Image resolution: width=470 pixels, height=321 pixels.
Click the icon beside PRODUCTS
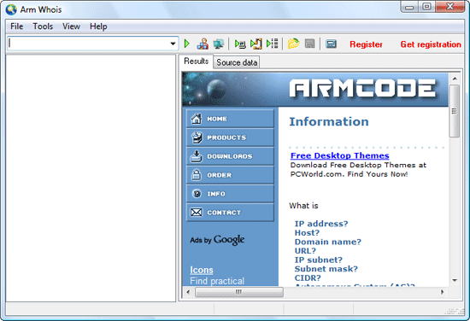coord(197,137)
